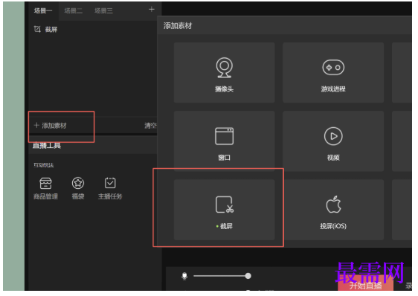
Task: Mute the microphone icon
Action: 184,276
